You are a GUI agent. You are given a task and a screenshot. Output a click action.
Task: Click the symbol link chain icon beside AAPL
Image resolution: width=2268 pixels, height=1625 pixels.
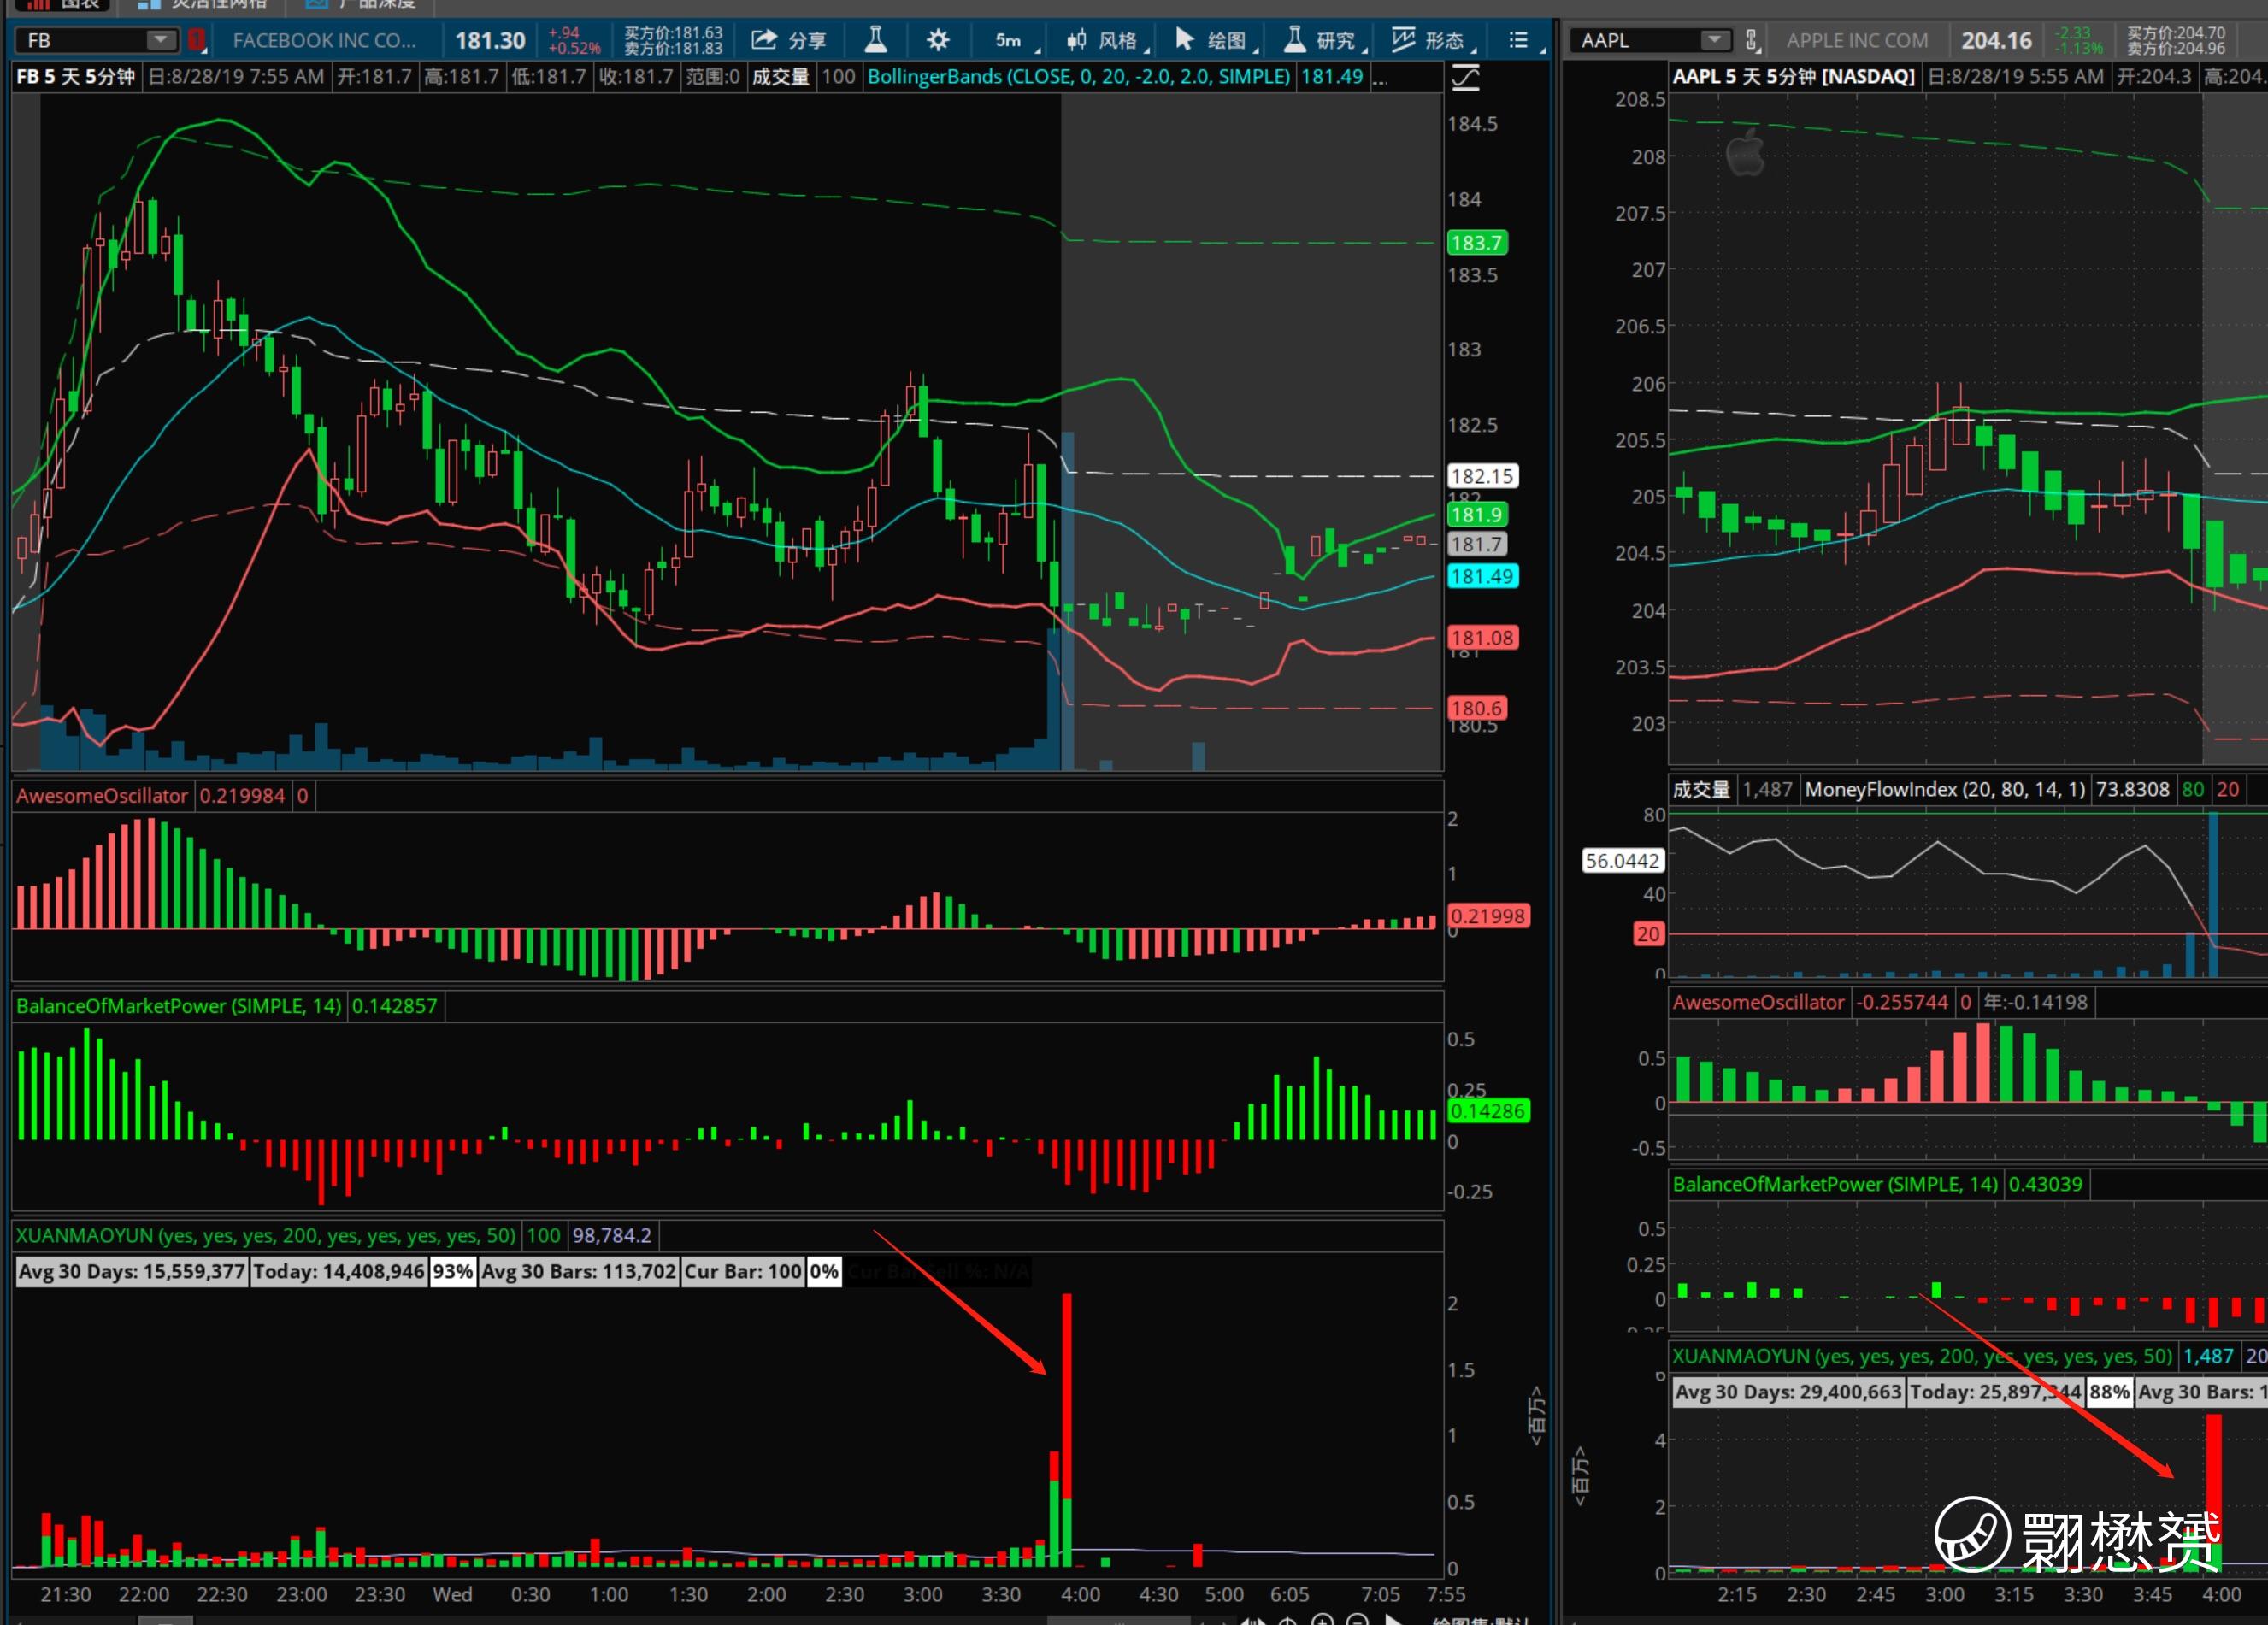(x=1751, y=40)
